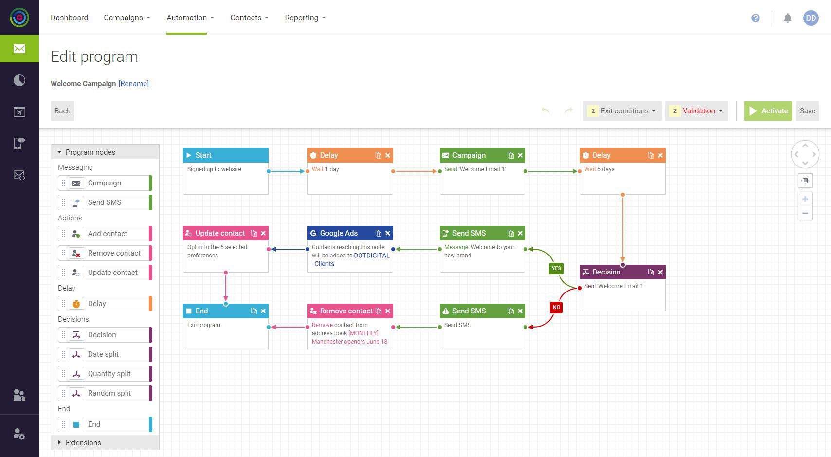Open the Automation menu
The height and width of the screenshot is (457, 831).
click(x=187, y=18)
